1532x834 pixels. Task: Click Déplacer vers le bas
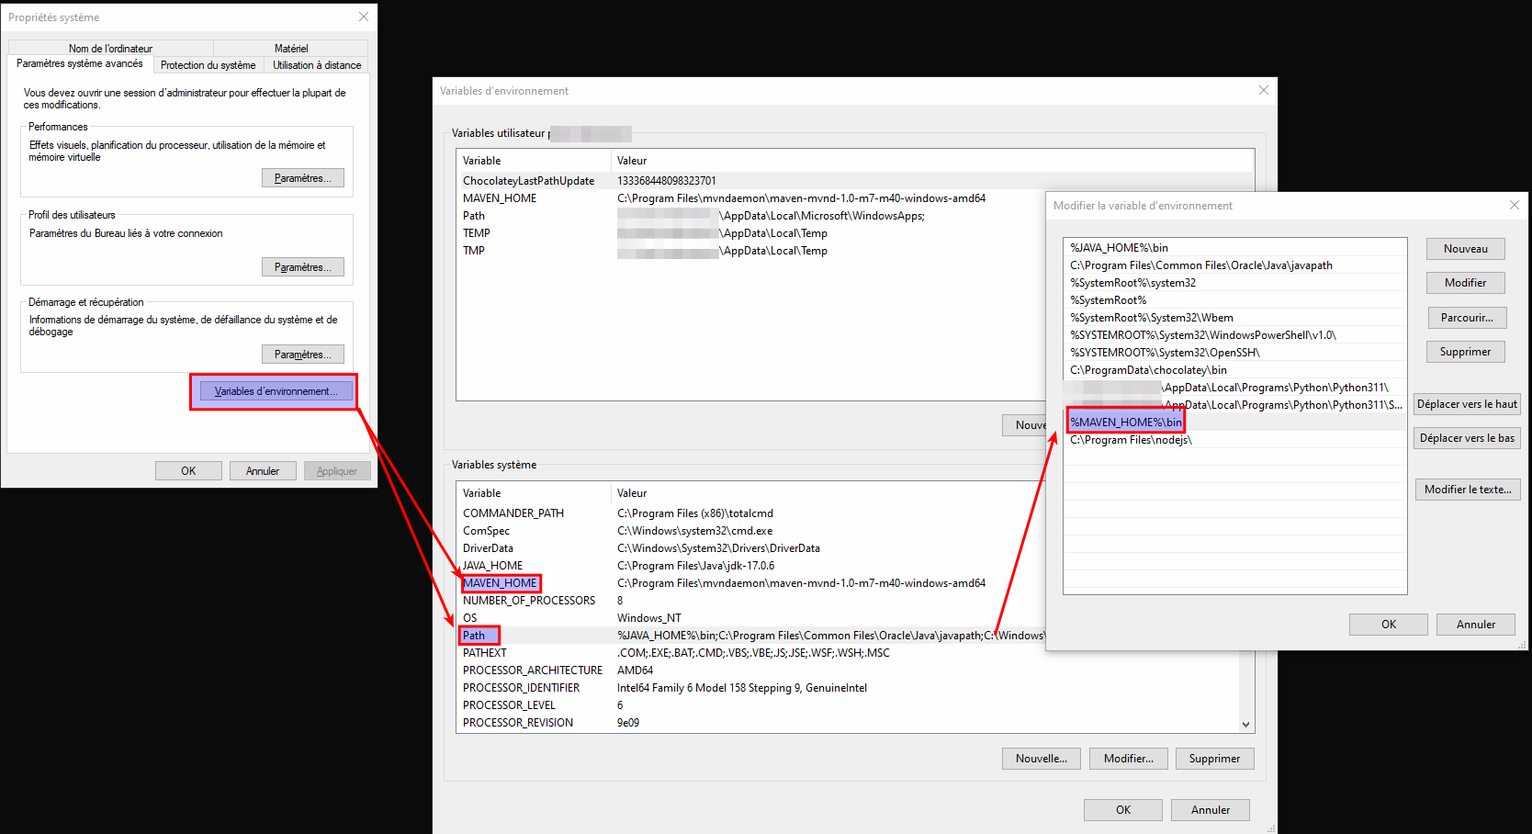click(1466, 437)
